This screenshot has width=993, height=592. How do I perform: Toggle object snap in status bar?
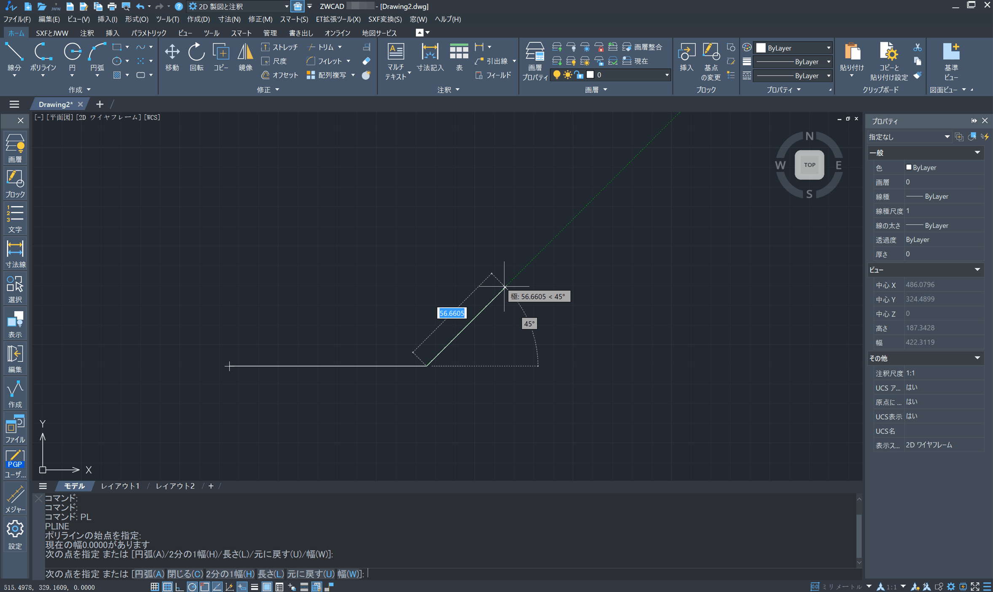(x=205, y=587)
